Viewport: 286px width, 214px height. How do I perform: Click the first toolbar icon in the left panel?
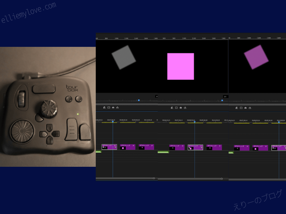pos(104,108)
